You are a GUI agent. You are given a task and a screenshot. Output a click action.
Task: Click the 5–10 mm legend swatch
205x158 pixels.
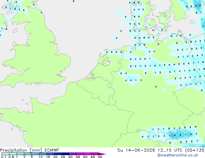[35, 154]
